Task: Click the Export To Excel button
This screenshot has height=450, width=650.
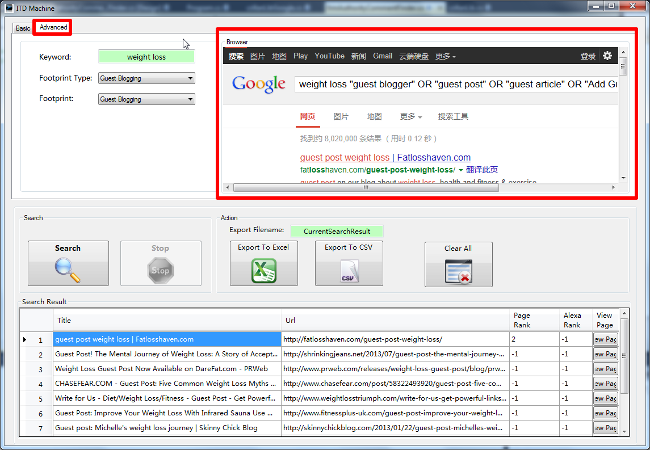Action: (263, 263)
